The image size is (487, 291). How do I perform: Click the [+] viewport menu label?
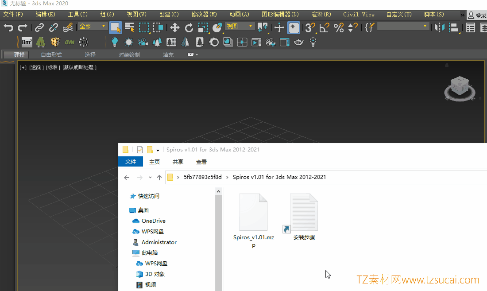(x=23, y=67)
